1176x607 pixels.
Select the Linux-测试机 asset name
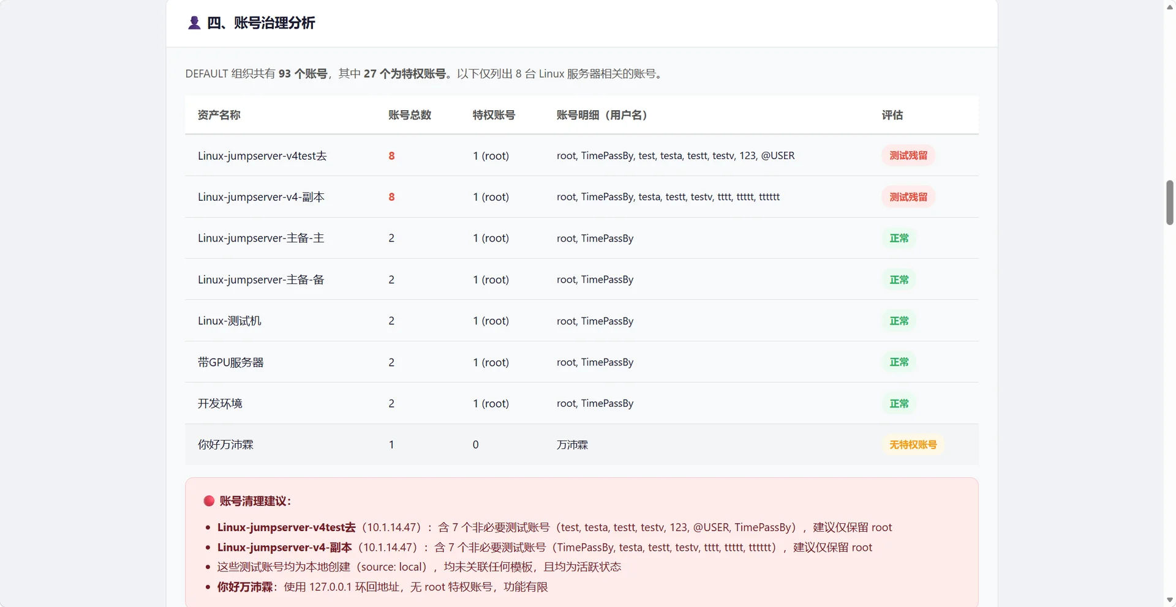(x=230, y=321)
